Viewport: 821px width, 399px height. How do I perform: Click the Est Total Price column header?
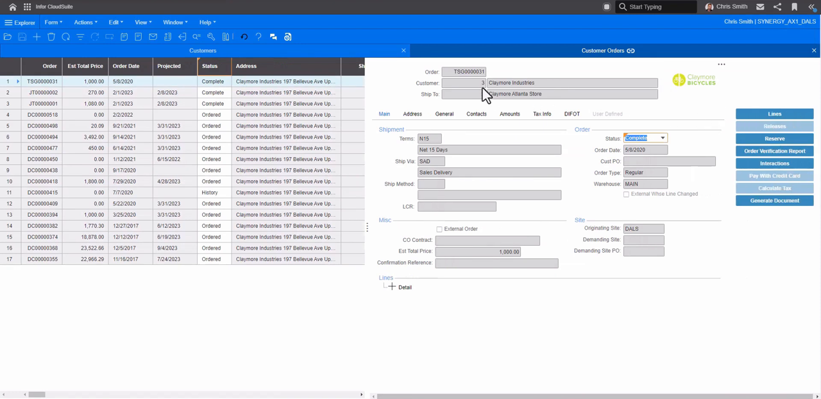pyautogui.click(x=85, y=66)
